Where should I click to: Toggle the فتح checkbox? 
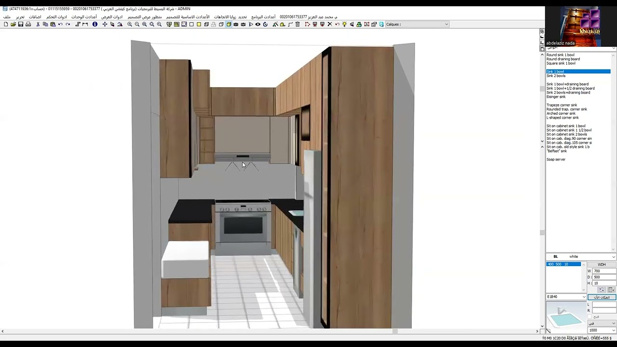pos(590,317)
